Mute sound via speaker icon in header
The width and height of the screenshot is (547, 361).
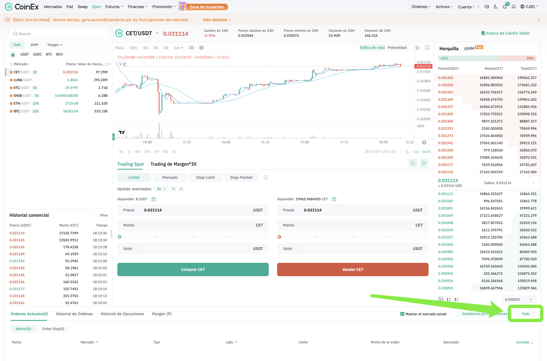[x=487, y=7]
